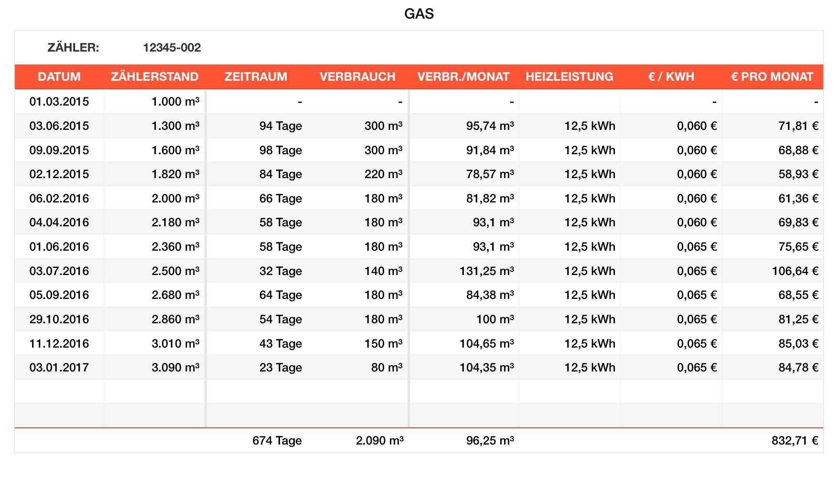Click the total 674 Tage cell

[277, 441]
